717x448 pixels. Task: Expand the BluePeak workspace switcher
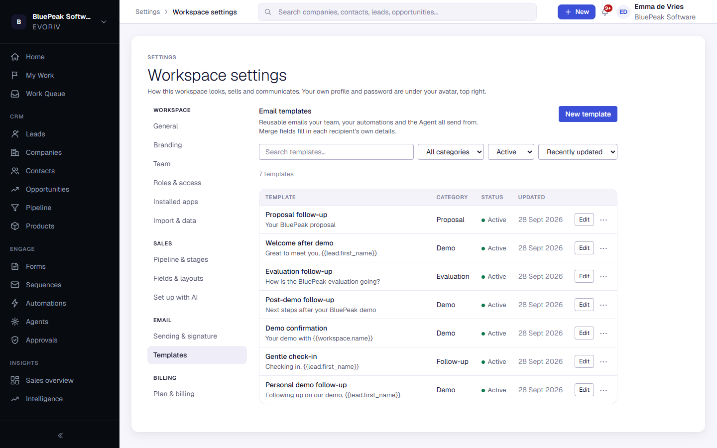60,21
